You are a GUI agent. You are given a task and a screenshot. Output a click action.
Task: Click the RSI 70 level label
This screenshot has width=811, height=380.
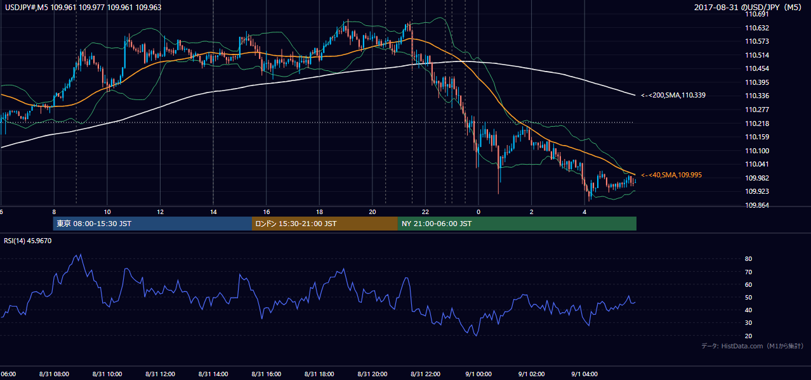tap(749, 272)
